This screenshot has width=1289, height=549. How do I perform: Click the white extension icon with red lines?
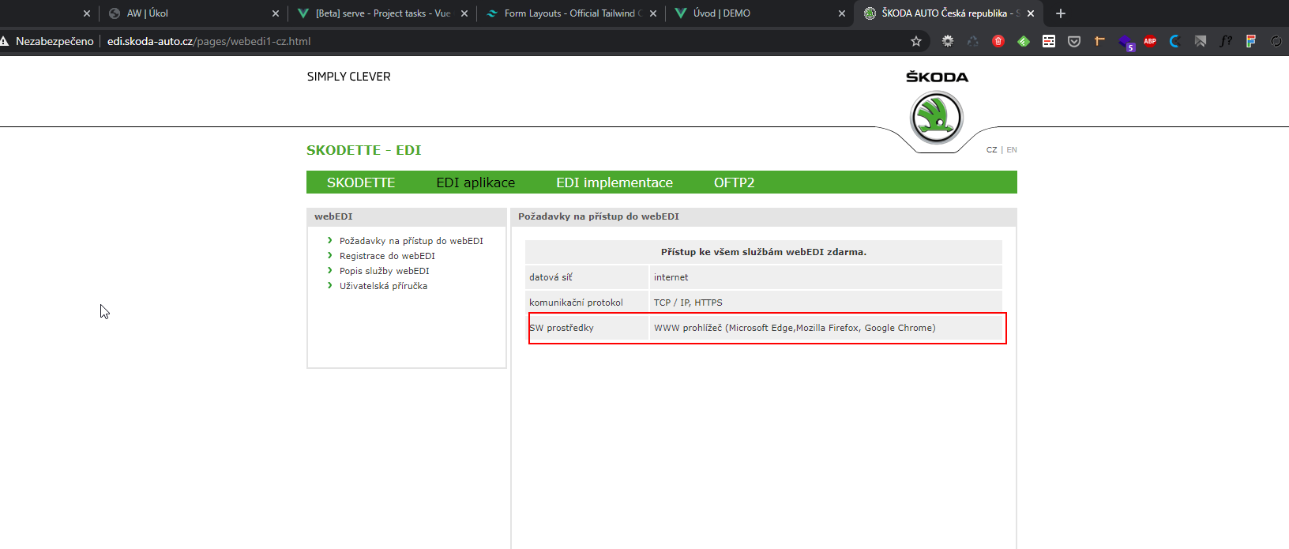click(1049, 41)
